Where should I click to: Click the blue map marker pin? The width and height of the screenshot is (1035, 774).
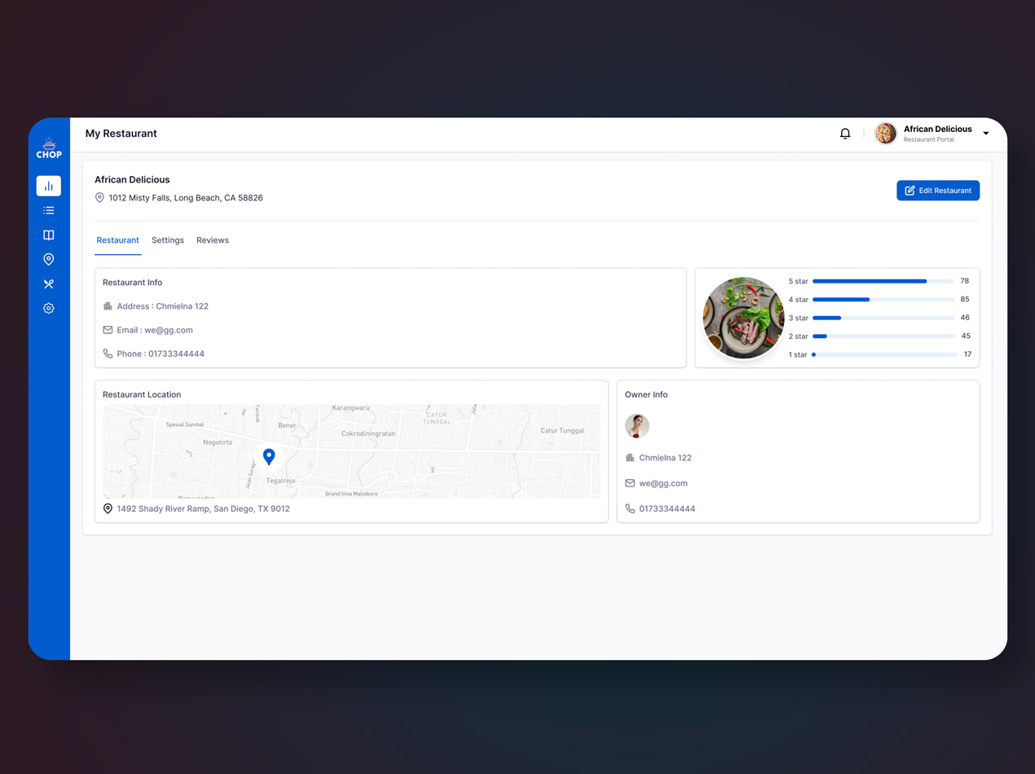[269, 456]
